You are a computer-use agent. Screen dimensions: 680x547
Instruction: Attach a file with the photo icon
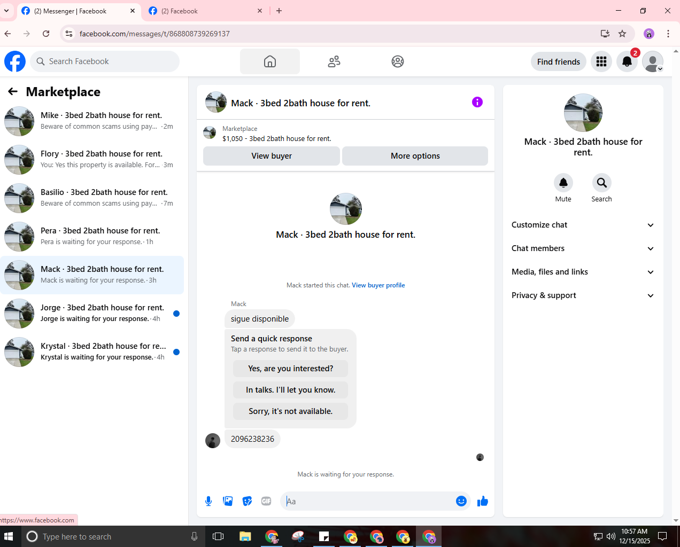(228, 501)
